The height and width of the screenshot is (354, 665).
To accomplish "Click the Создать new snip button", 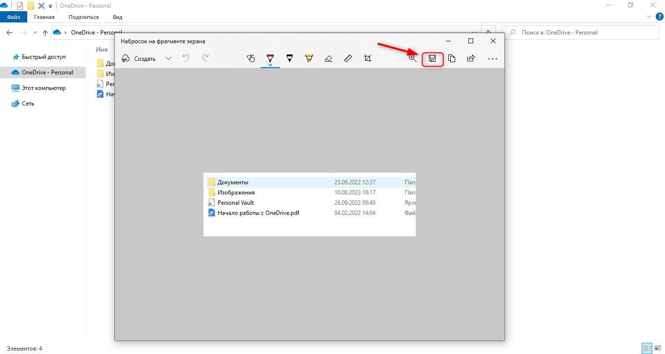I will (x=139, y=58).
